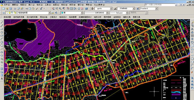This screenshot has width=194, height=100.
Task: Click the 格田设计 button
Action: [63, 17]
